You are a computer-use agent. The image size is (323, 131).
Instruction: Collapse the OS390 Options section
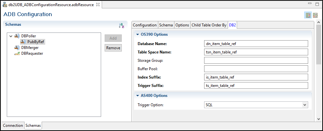(x=138, y=34)
